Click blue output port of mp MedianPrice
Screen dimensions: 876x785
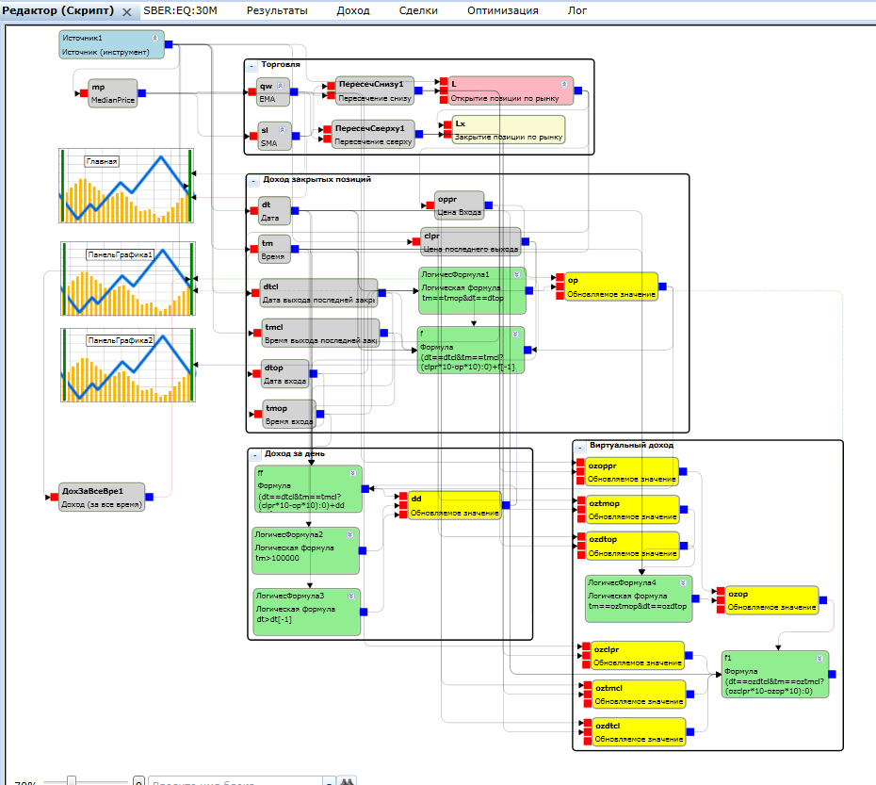coord(142,92)
